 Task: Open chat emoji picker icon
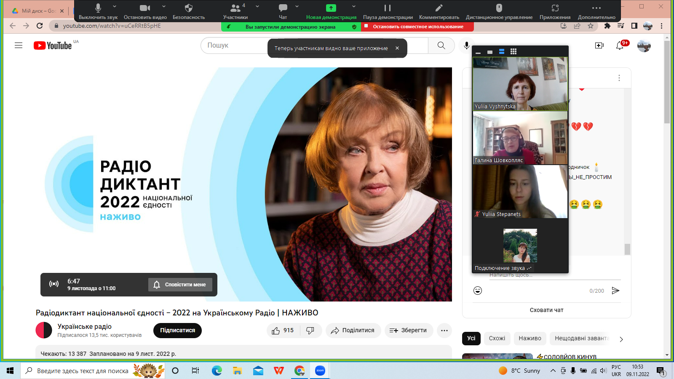[478, 291]
